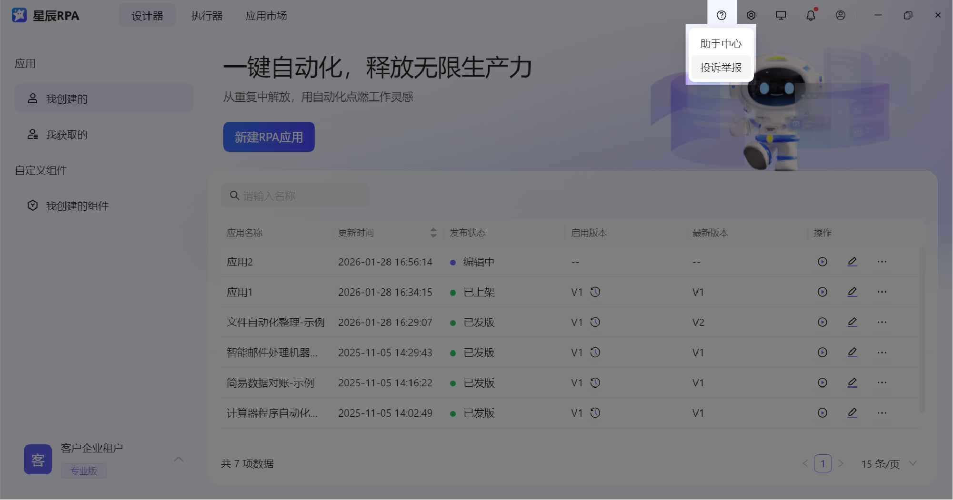Run 应用2 with its play icon
Screen dimensions: 953x500
tap(823, 262)
